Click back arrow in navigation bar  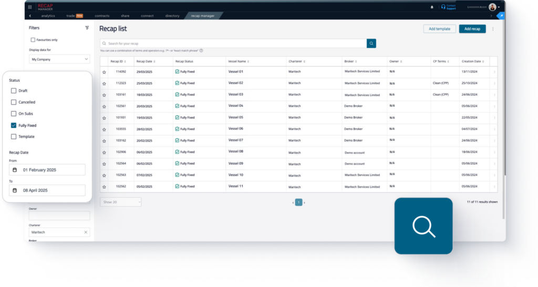[x=30, y=16]
